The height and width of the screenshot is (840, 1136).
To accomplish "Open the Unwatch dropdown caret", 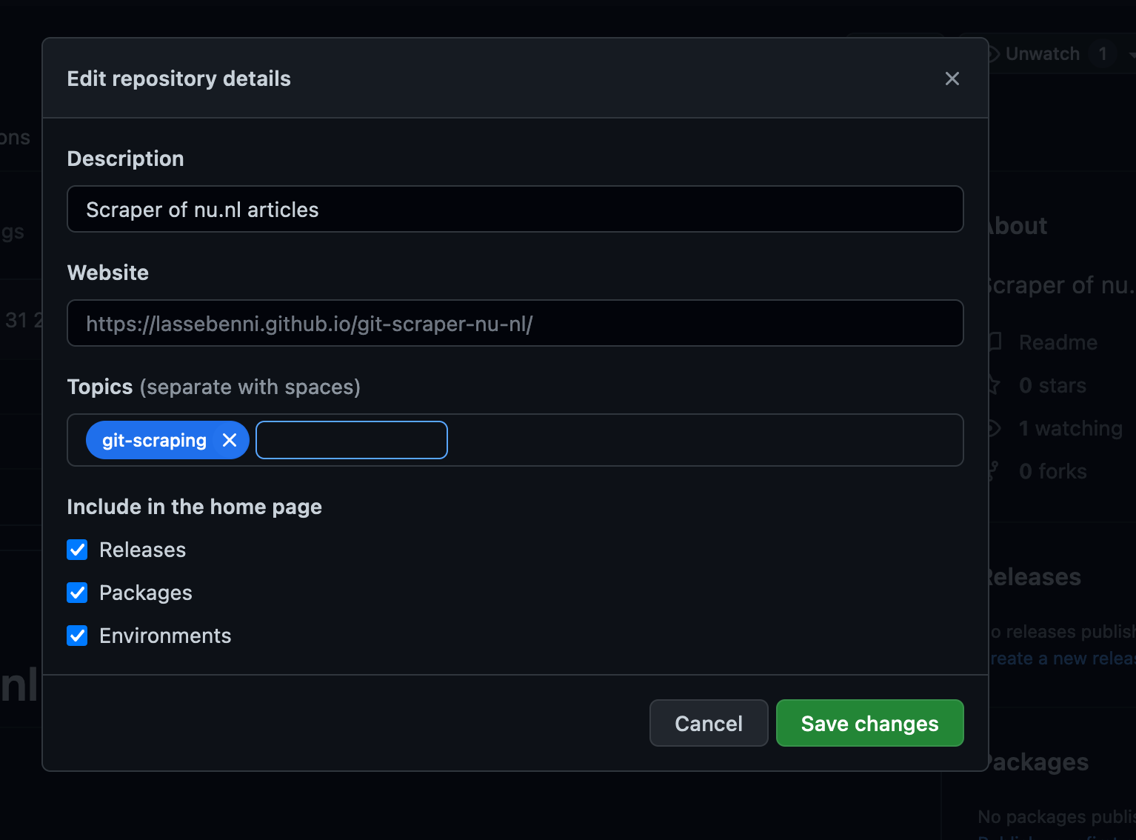I will click(x=1131, y=53).
